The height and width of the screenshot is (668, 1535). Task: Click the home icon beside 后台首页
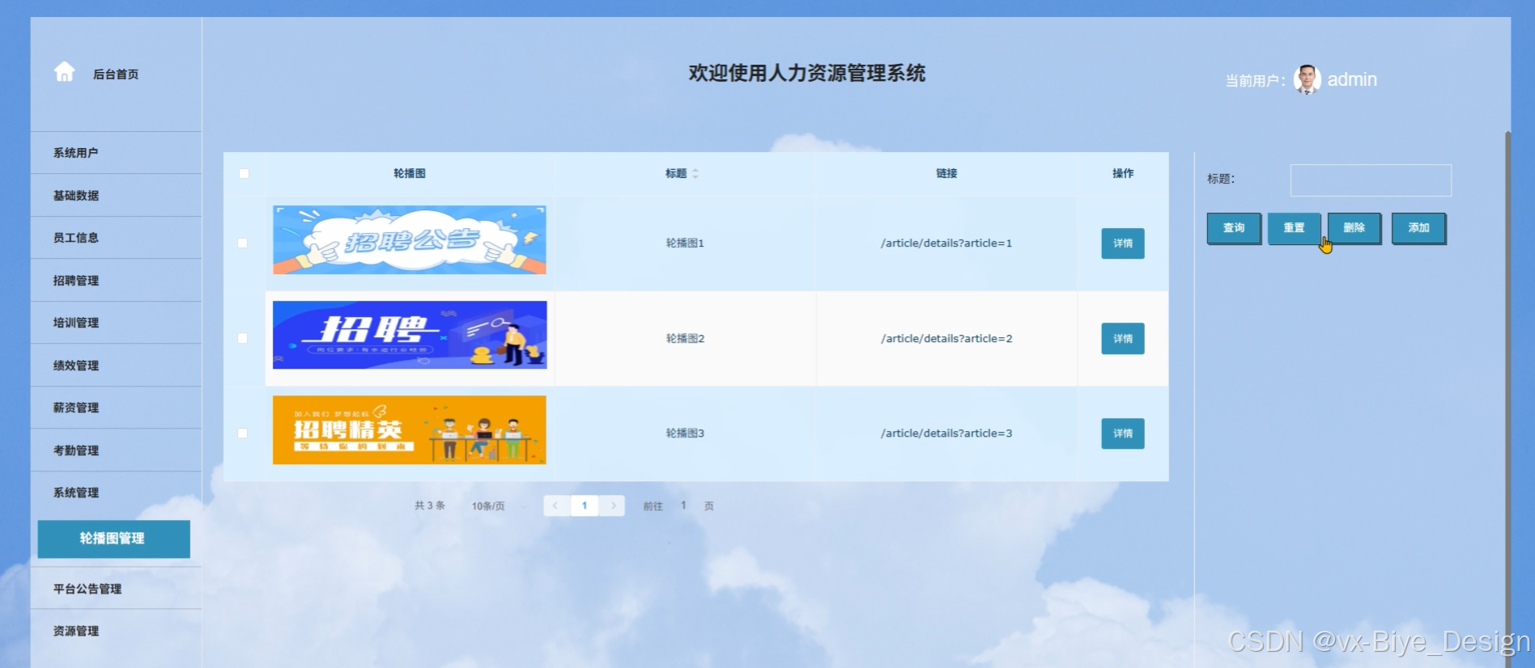pos(65,72)
